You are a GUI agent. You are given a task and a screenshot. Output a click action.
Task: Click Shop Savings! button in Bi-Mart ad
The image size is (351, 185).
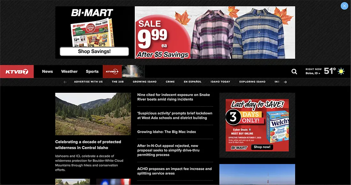pyautogui.click(x=94, y=51)
